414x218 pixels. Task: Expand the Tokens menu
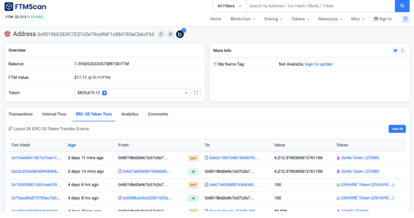click(x=300, y=19)
